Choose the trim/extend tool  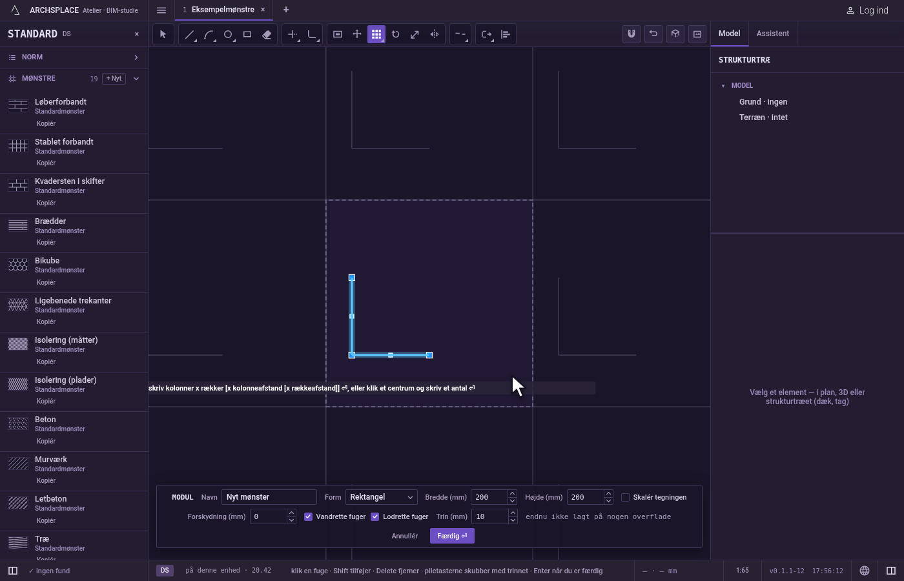click(x=293, y=34)
